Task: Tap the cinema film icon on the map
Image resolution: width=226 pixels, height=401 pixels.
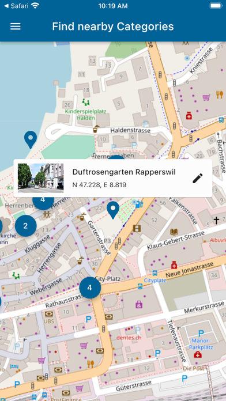Action: (x=137, y=228)
